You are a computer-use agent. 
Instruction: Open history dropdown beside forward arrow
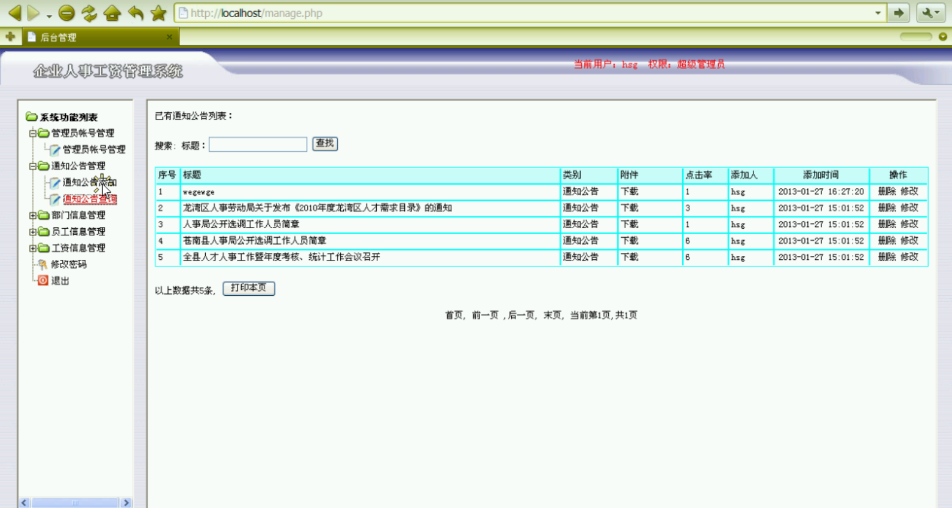click(49, 16)
